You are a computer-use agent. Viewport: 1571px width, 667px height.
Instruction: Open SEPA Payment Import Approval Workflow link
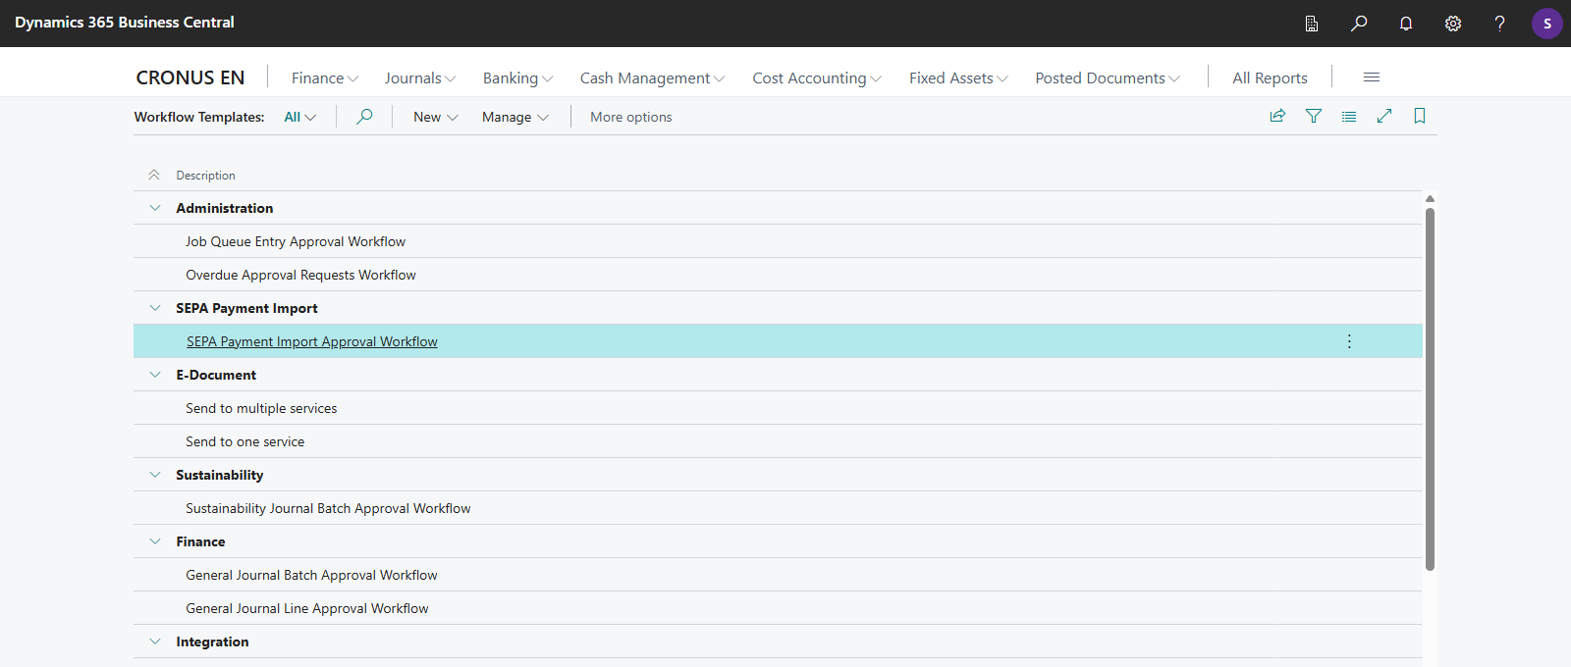pos(312,341)
